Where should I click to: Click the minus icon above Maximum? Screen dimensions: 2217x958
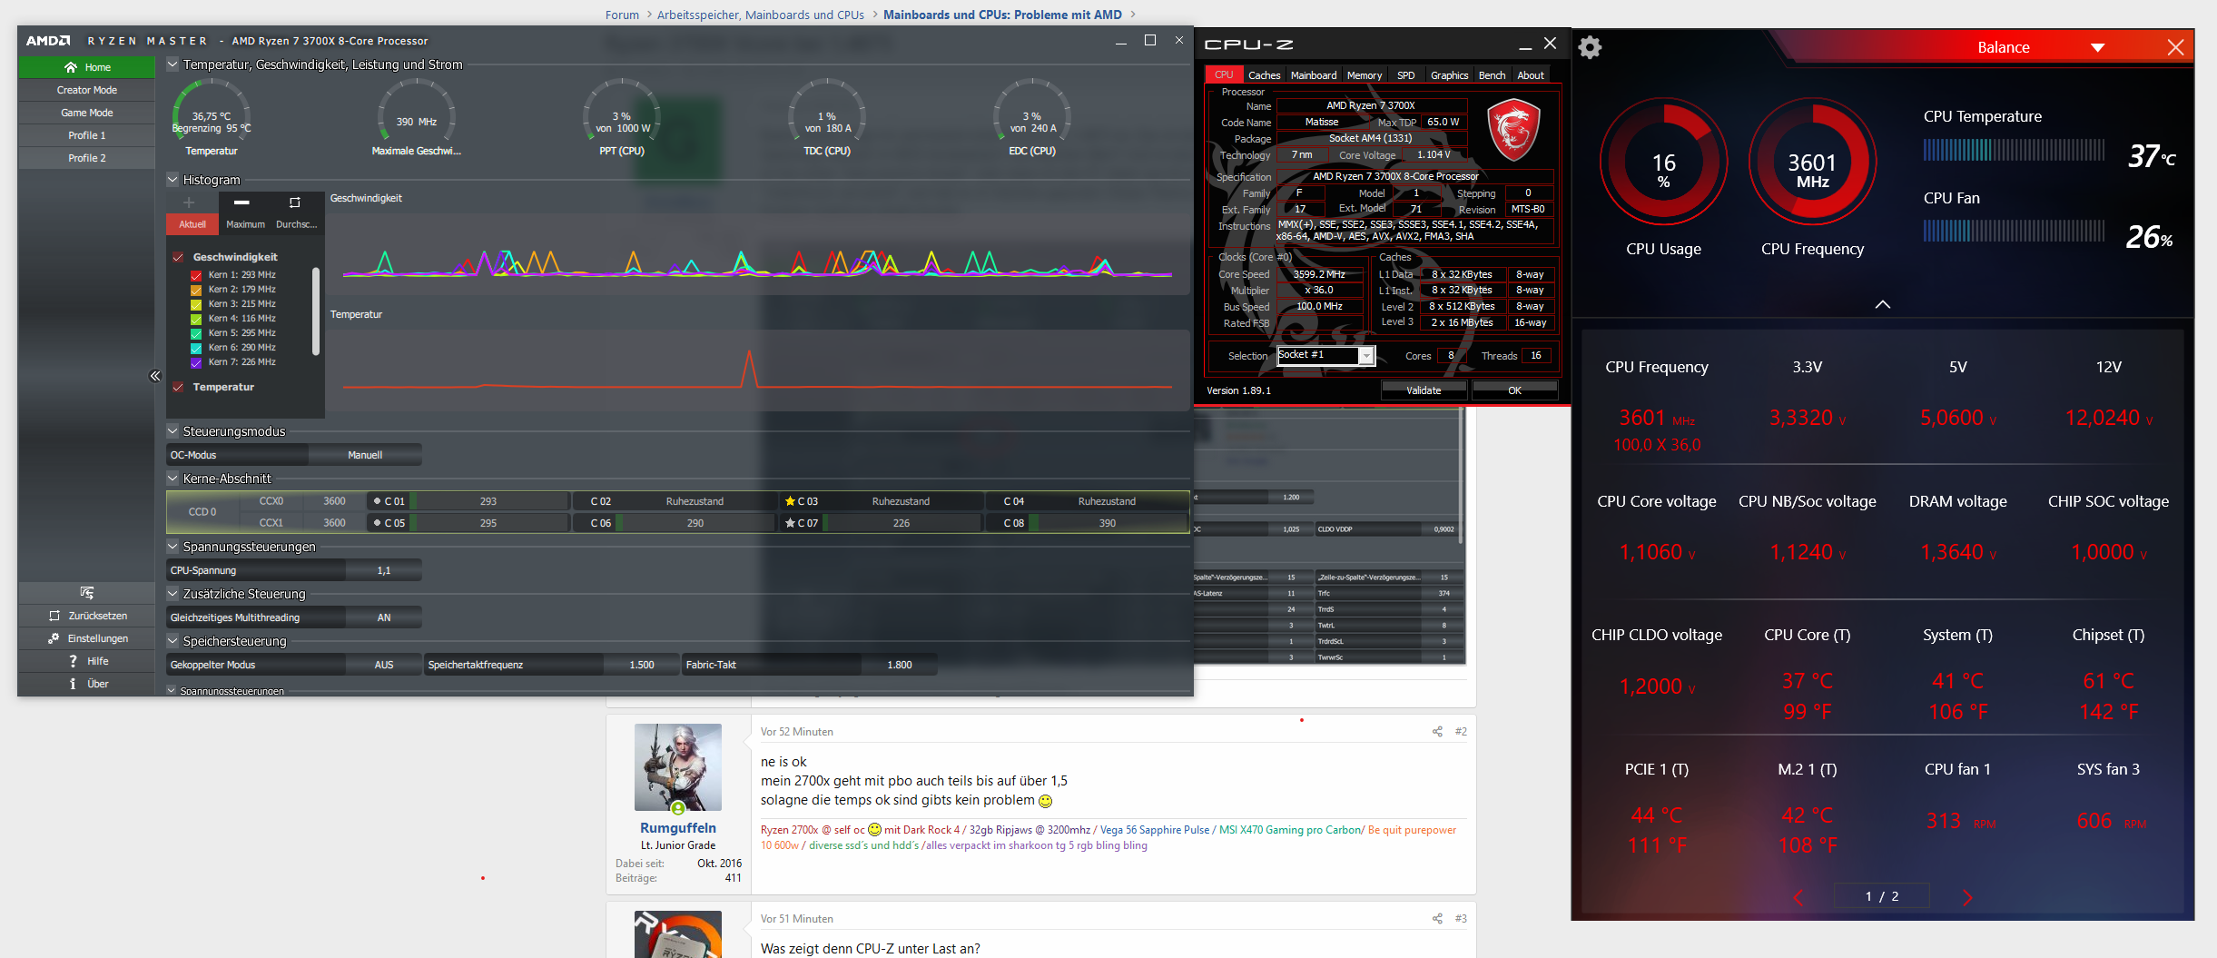241,202
